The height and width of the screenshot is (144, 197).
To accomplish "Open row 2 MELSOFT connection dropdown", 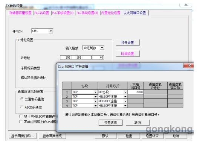I will pos(125,97).
